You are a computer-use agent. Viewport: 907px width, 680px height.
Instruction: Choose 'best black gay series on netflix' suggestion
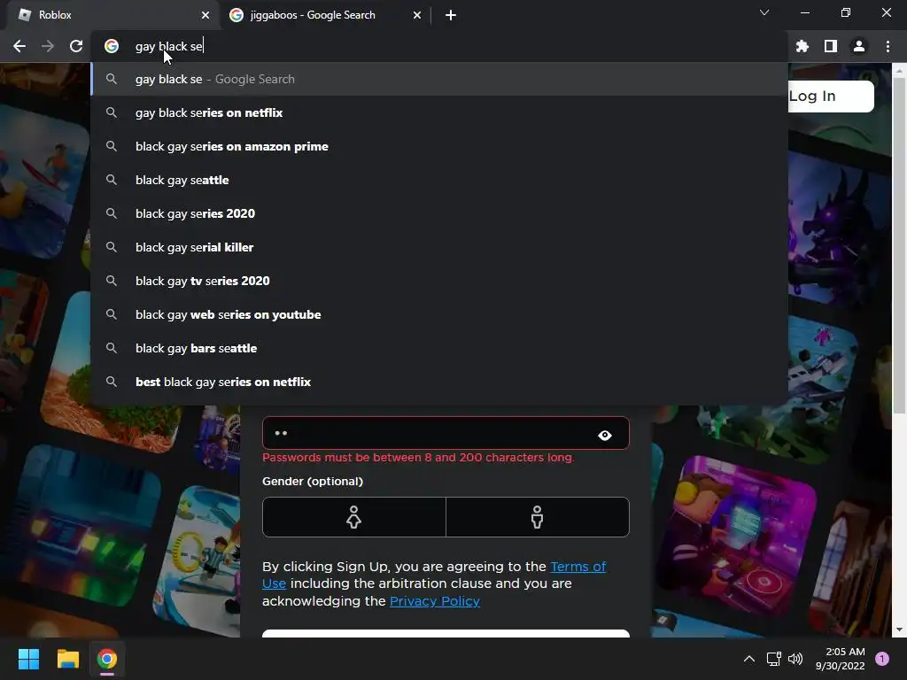click(x=439, y=382)
